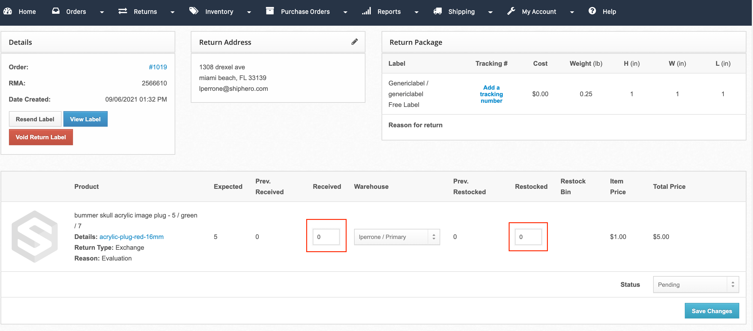Screen dimensions: 753x331
Task: Click the Returns arrows icon
Action: [123, 11]
